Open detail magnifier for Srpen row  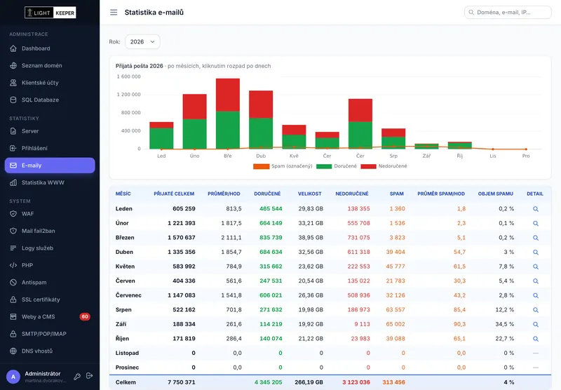(536, 310)
